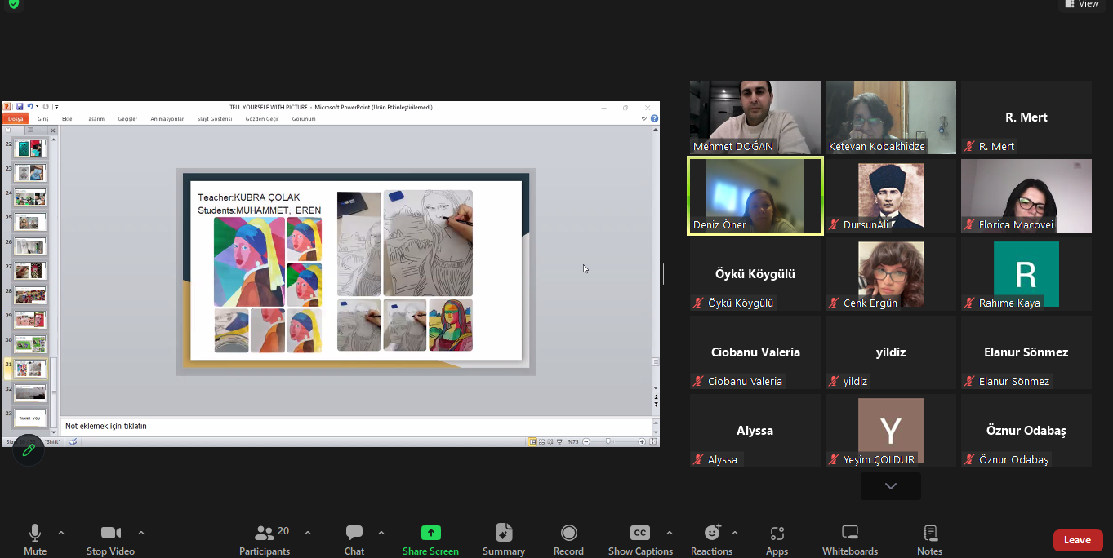
Task: Open the Ekle ribbon tab
Action: 67,119
